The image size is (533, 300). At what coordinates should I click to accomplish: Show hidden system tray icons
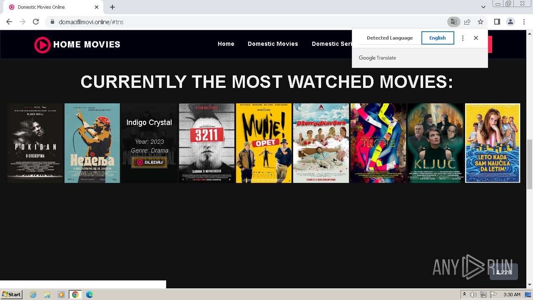[x=464, y=295]
